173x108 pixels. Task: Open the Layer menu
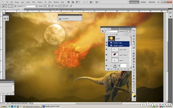[22, 2]
